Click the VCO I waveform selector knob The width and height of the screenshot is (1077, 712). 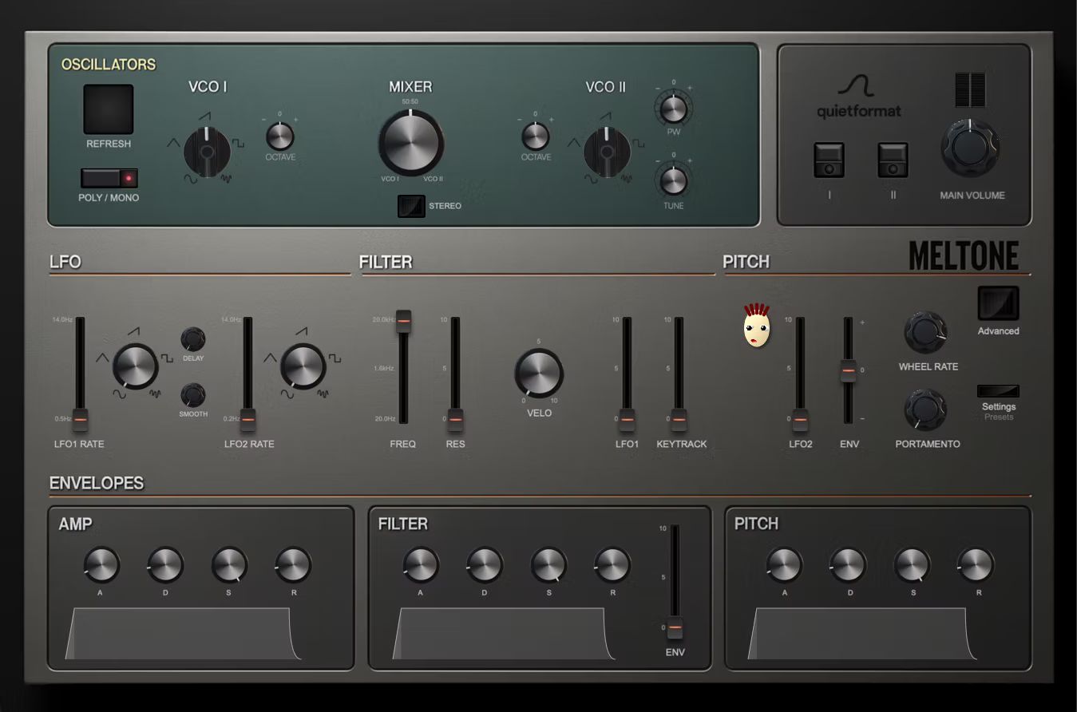207,152
